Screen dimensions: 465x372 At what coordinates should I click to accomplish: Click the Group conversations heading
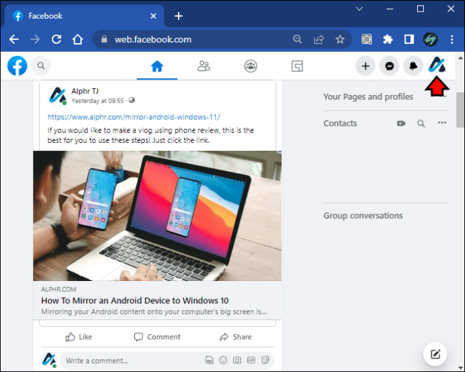pos(363,216)
